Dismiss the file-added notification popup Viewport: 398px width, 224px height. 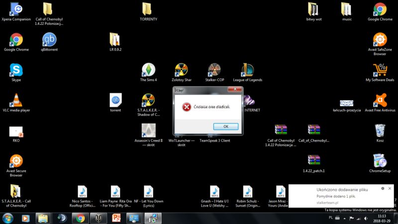[x=390, y=189]
